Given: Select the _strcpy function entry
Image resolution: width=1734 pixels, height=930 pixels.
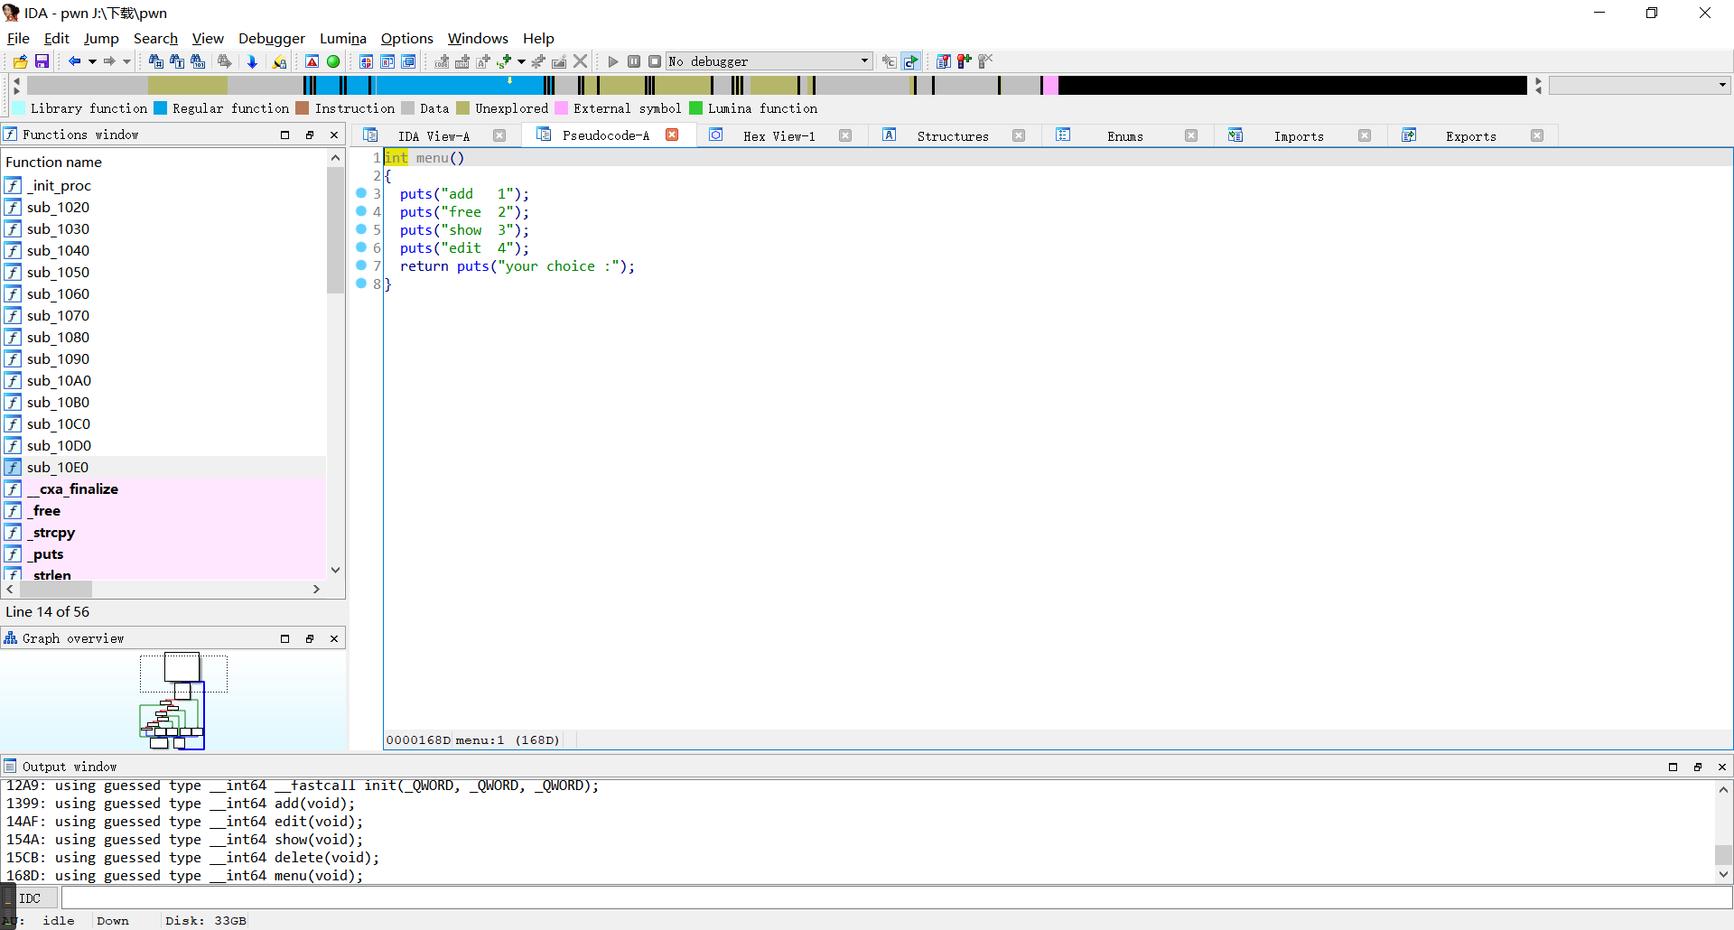Looking at the screenshot, I should tap(53, 532).
